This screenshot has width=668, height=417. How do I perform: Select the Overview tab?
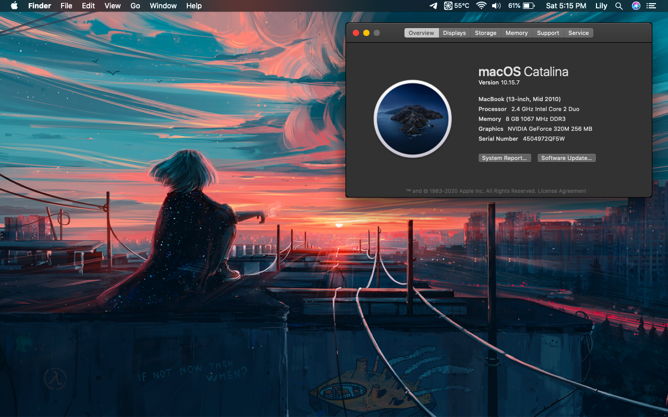click(x=421, y=33)
